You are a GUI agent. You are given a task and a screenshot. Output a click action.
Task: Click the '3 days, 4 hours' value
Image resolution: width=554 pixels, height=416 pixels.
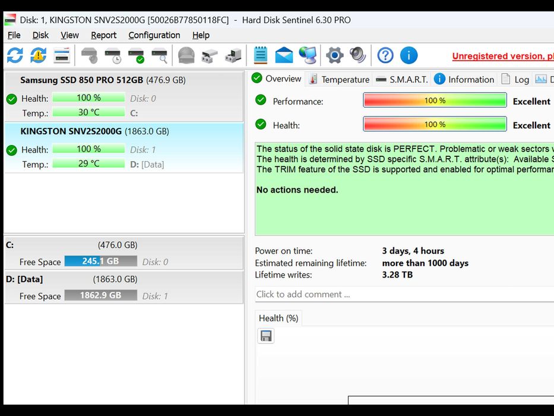413,251
